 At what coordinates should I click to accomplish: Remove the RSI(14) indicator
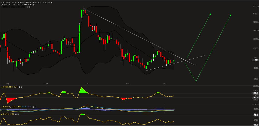(x=18, y=114)
